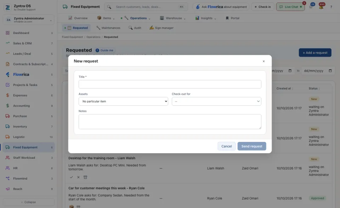Image resolution: width=340 pixels, height=208 pixels.
Task: Open the Accounting module
Action: (29, 106)
